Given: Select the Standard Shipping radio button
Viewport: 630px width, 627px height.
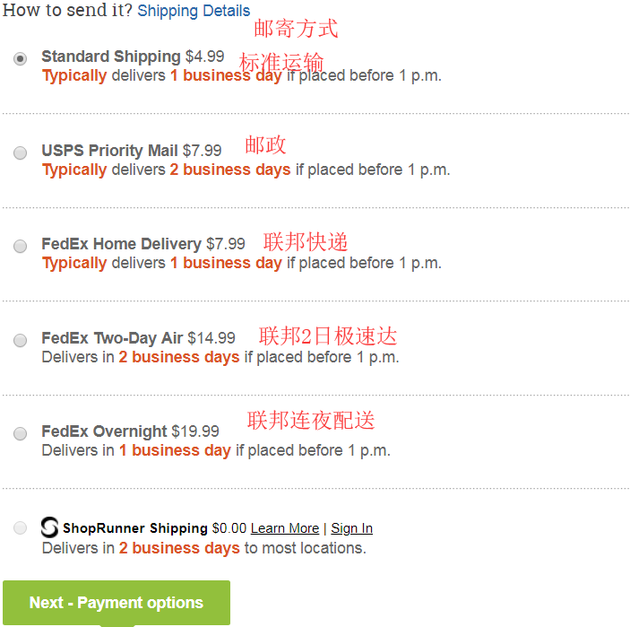Looking at the screenshot, I should [x=21, y=58].
